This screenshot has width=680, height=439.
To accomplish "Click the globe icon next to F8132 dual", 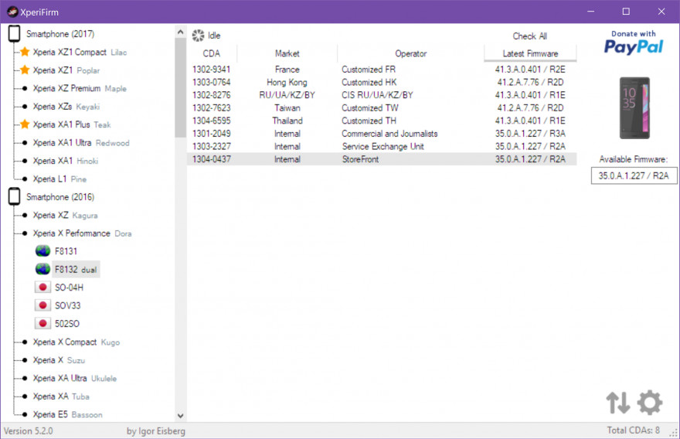I will 42,270.
